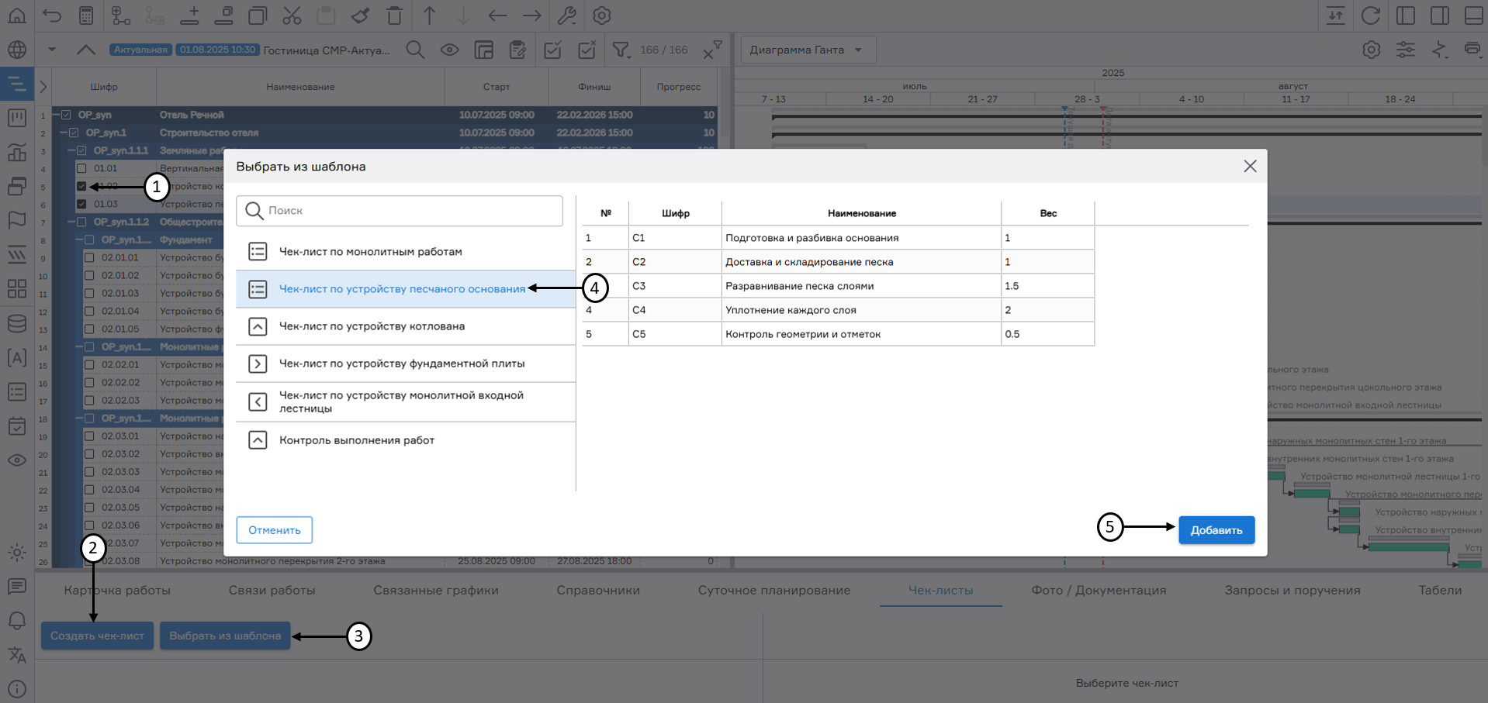This screenshot has height=703, width=1488.
Task: Open the Диаграмма Ганта dropdown
Action: [x=805, y=50]
